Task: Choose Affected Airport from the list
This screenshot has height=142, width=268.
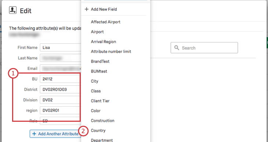Action: click(x=106, y=22)
